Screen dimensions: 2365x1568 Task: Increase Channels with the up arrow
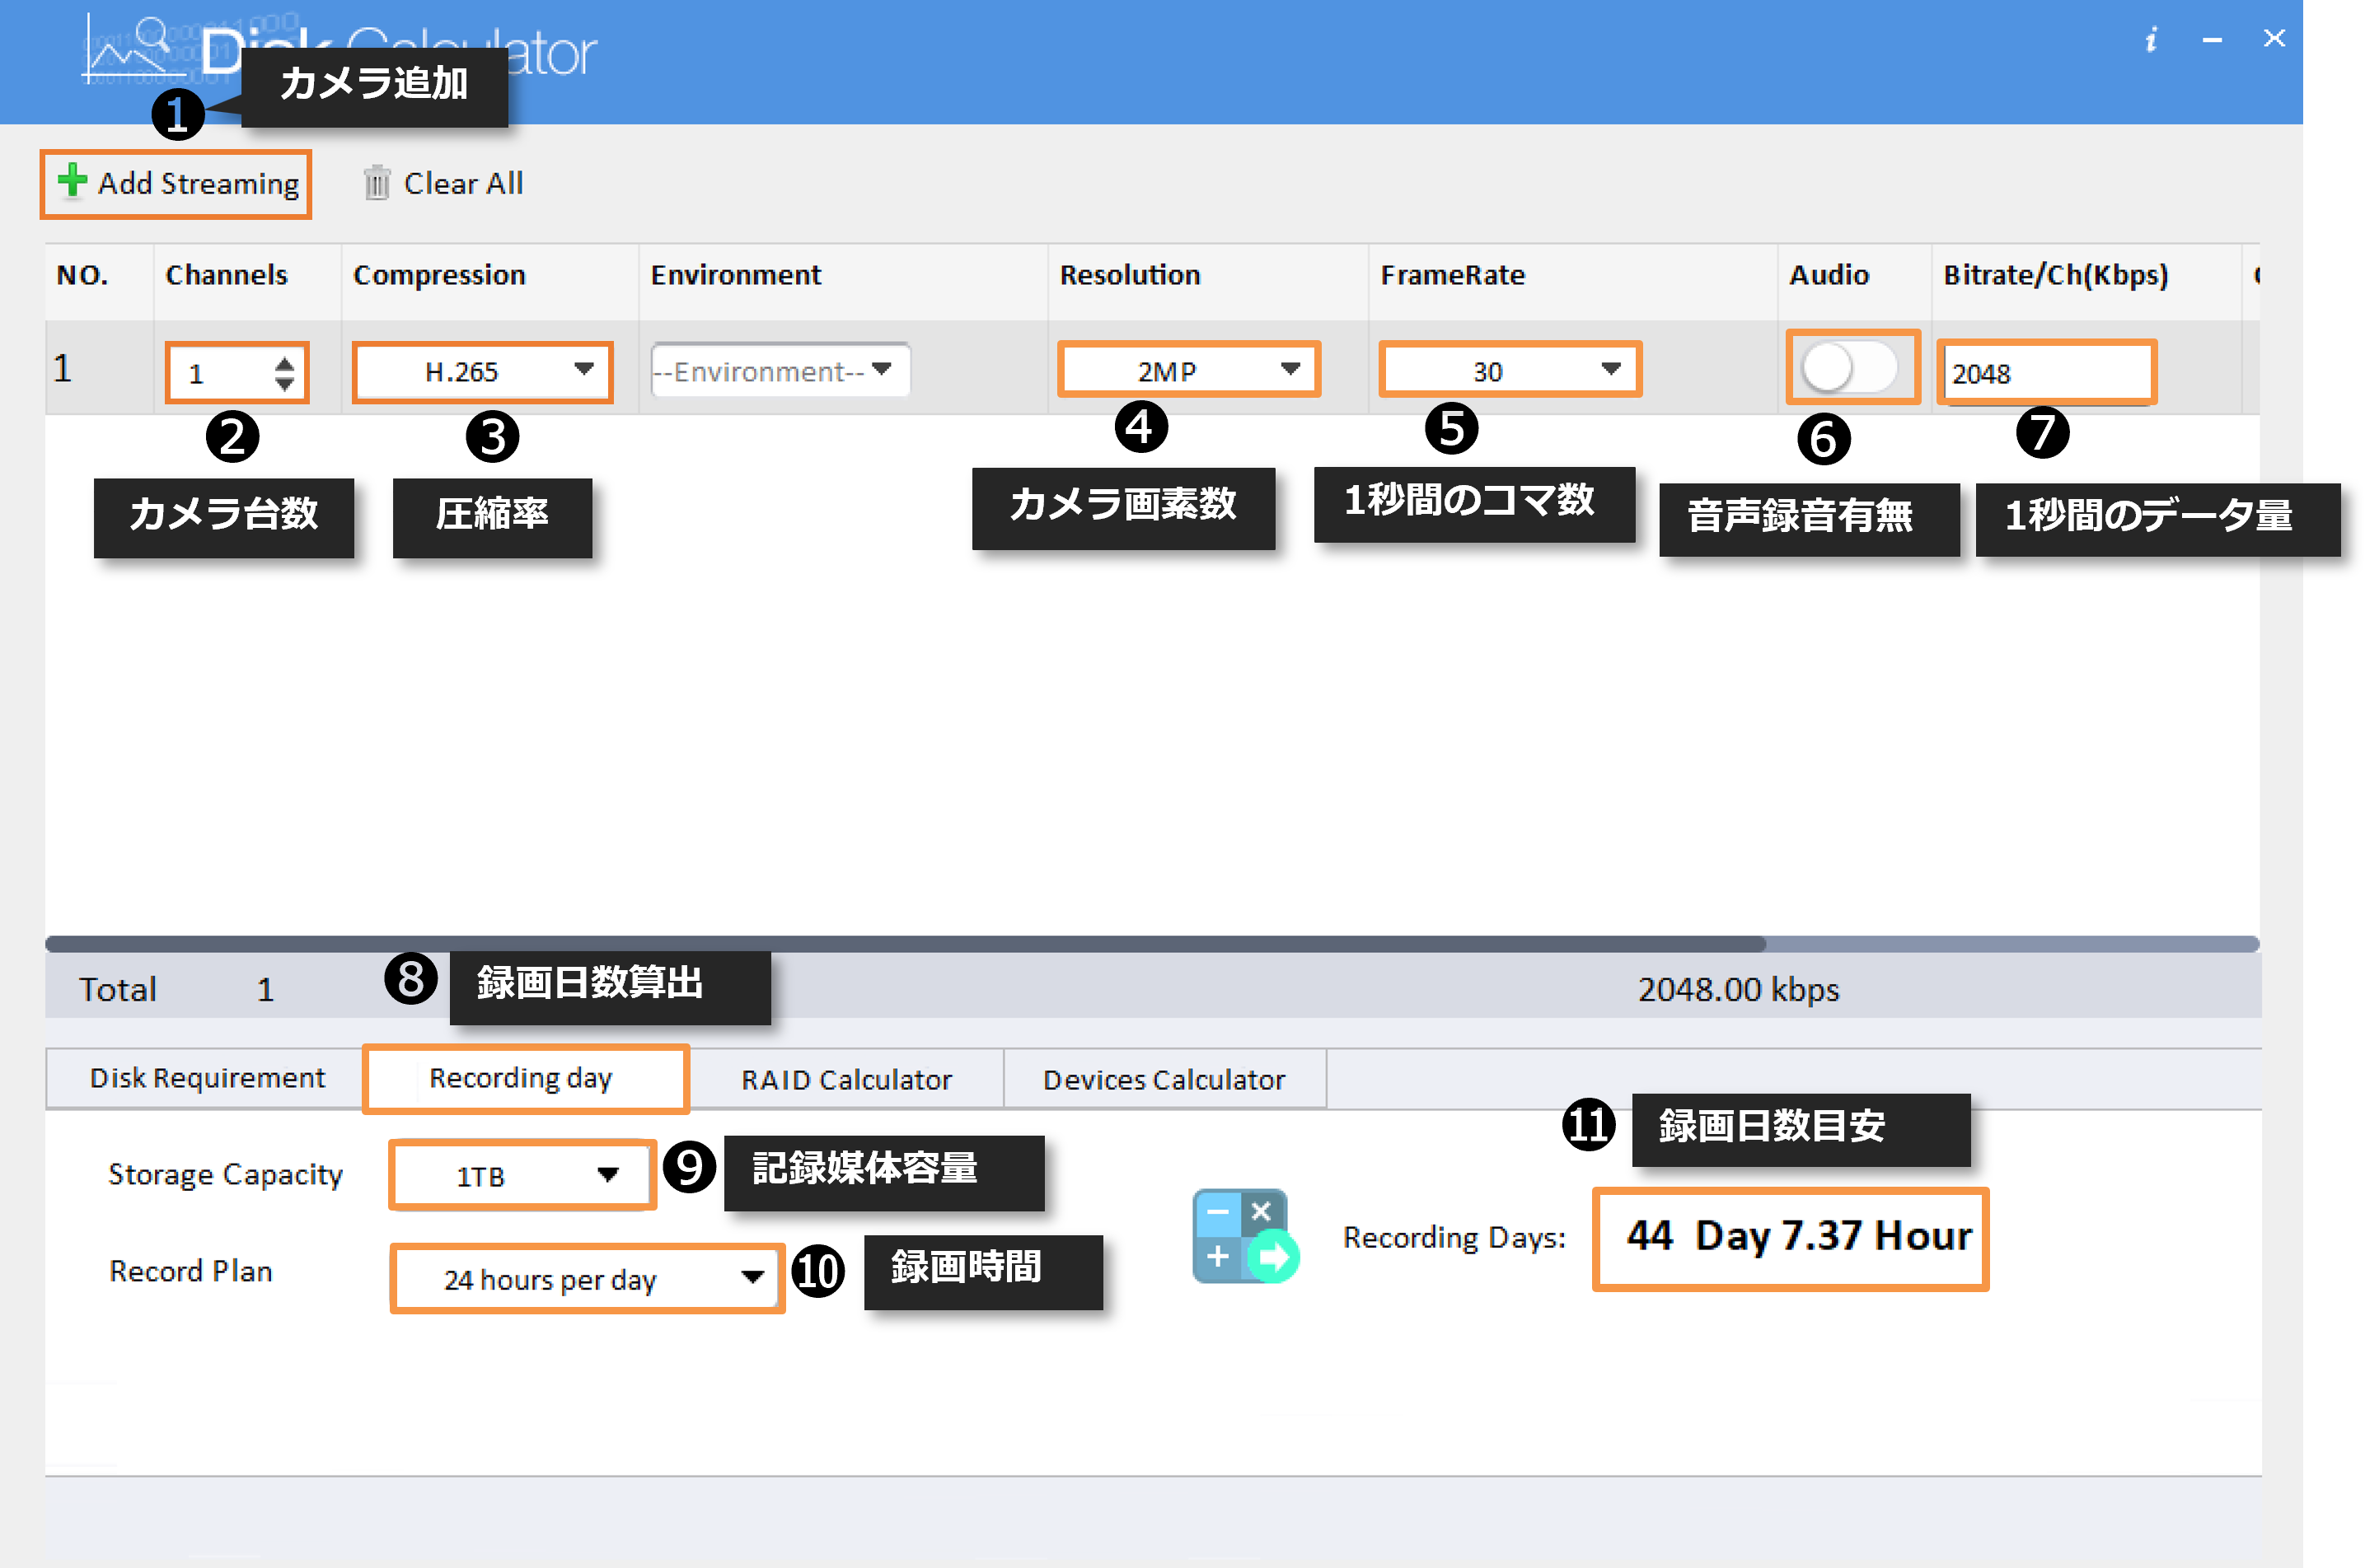(x=284, y=364)
